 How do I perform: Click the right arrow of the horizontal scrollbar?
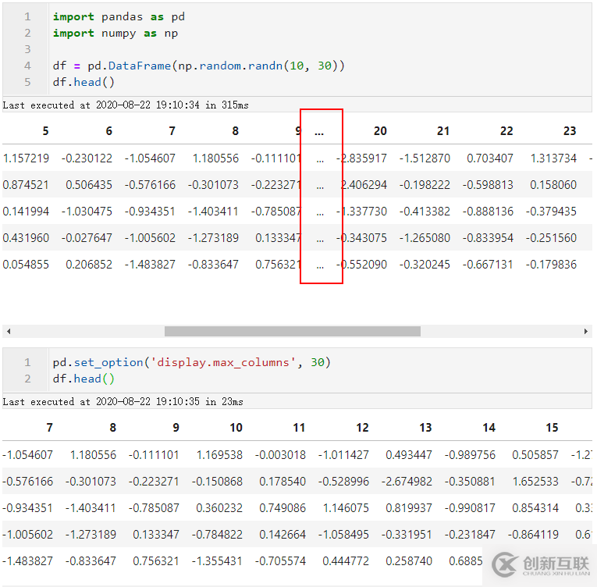point(585,332)
